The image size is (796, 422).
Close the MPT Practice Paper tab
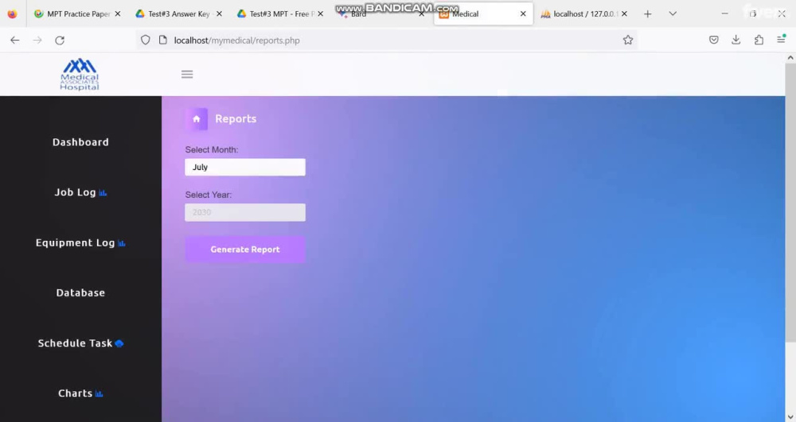118,14
